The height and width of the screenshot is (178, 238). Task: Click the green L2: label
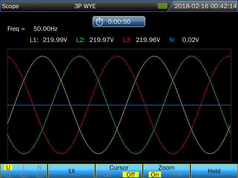[80, 40]
